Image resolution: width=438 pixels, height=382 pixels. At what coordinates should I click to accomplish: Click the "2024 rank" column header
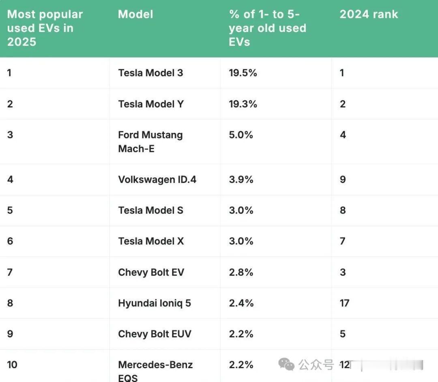click(369, 15)
